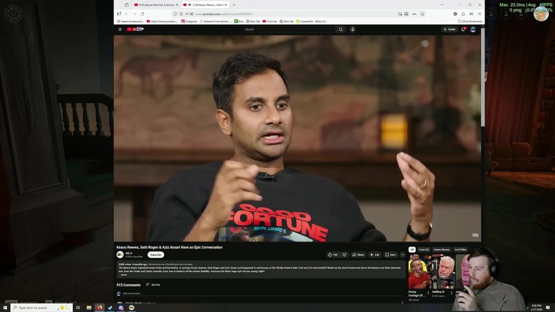The image size is (555, 312).
Task: Open the Hurawatch bookmark
Action: (311, 21)
